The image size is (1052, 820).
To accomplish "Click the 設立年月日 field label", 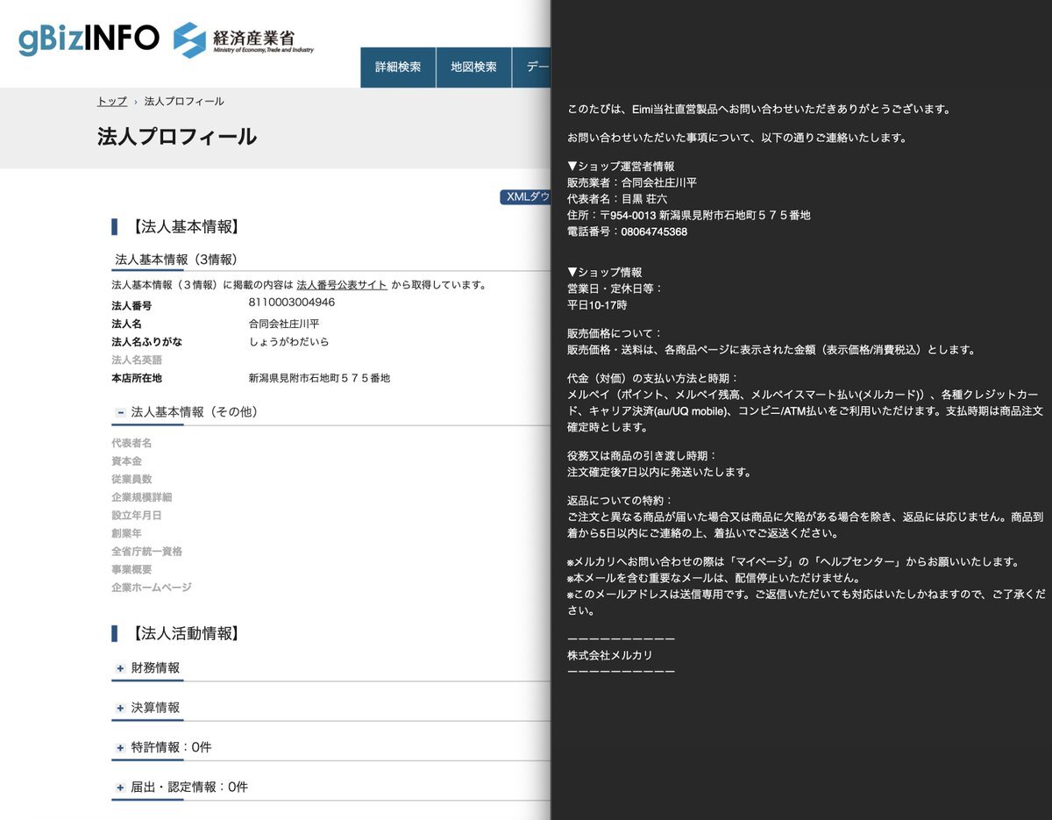I will pos(137,516).
